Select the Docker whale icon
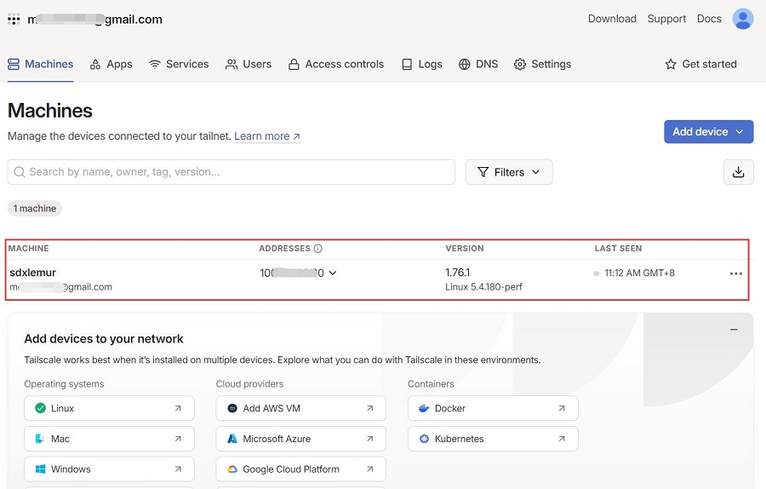The height and width of the screenshot is (489, 766). 424,408
